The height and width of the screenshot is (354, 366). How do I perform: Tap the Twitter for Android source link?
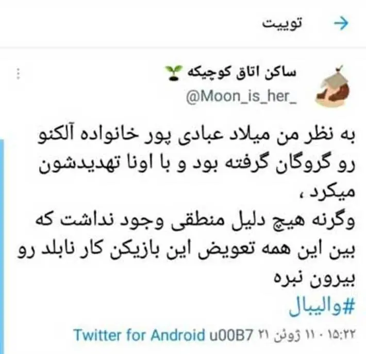point(139,335)
